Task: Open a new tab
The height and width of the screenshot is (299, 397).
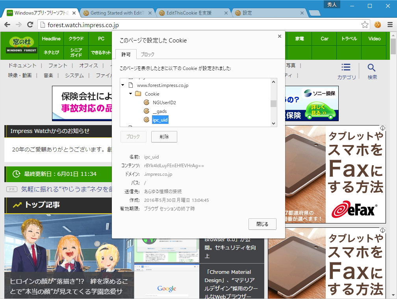Action: tap(315, 13)
